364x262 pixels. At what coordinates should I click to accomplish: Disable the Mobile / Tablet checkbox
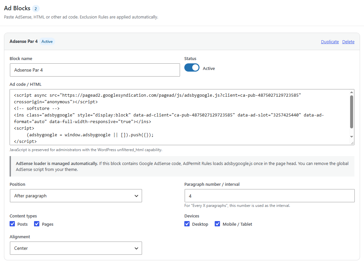[x=217, y=224]
